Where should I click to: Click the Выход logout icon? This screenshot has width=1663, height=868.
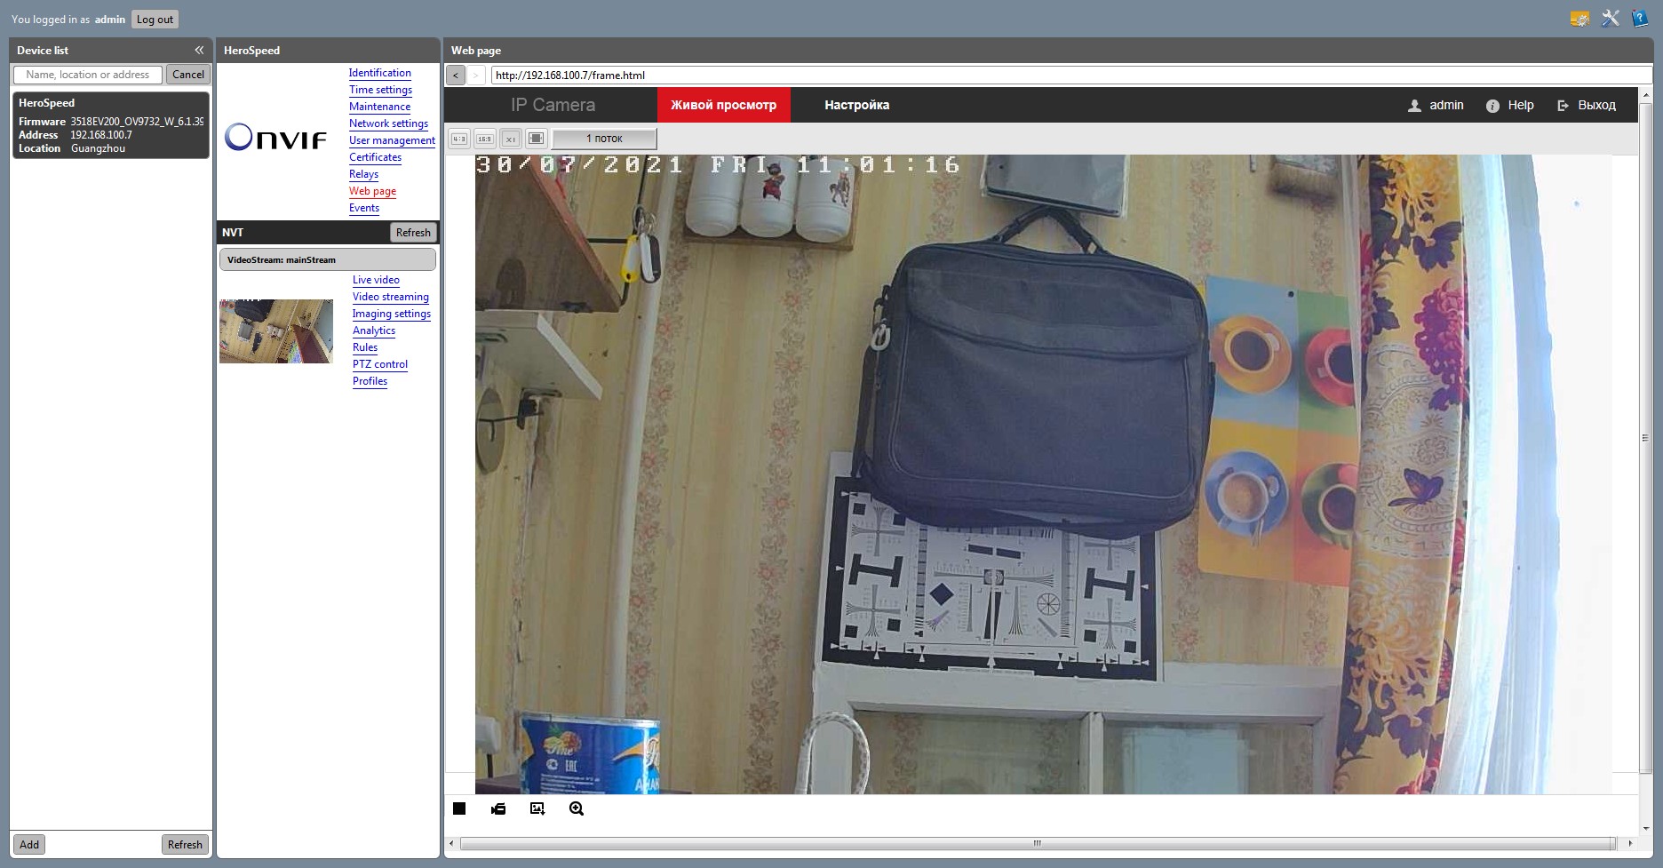1564,106
